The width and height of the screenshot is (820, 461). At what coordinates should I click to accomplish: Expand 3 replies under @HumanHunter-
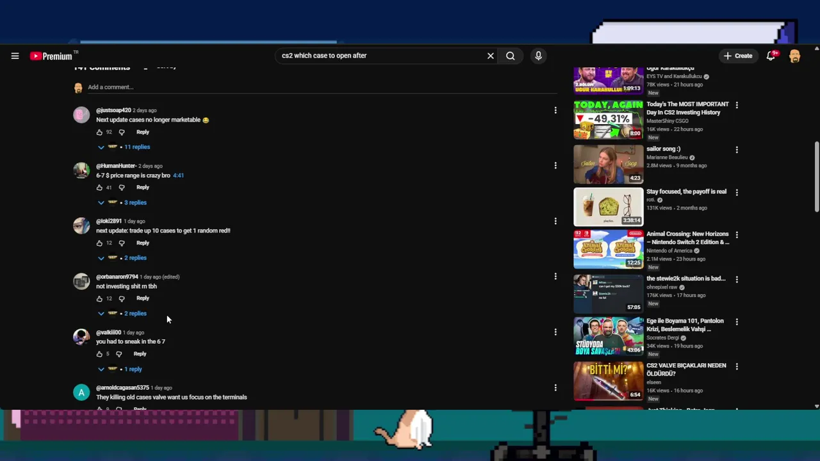point(122,202)
